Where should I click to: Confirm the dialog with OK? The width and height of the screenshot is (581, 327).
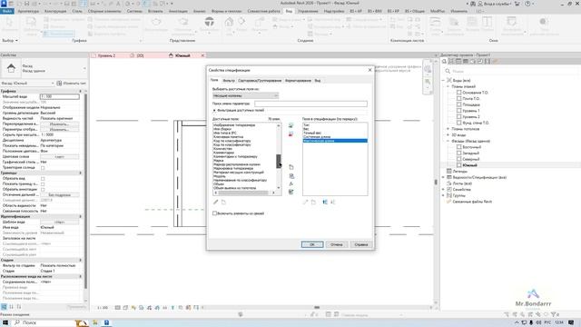[x=312, y=244]
